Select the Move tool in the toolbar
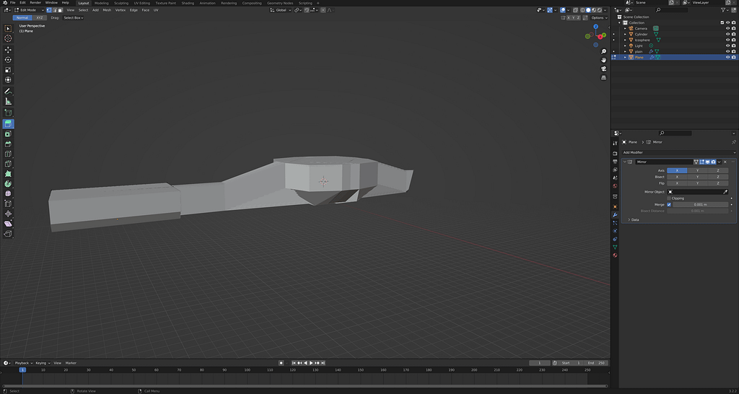The width and height of the screenshot is (739, 394). pyautogui.click(x=8, y=50)
